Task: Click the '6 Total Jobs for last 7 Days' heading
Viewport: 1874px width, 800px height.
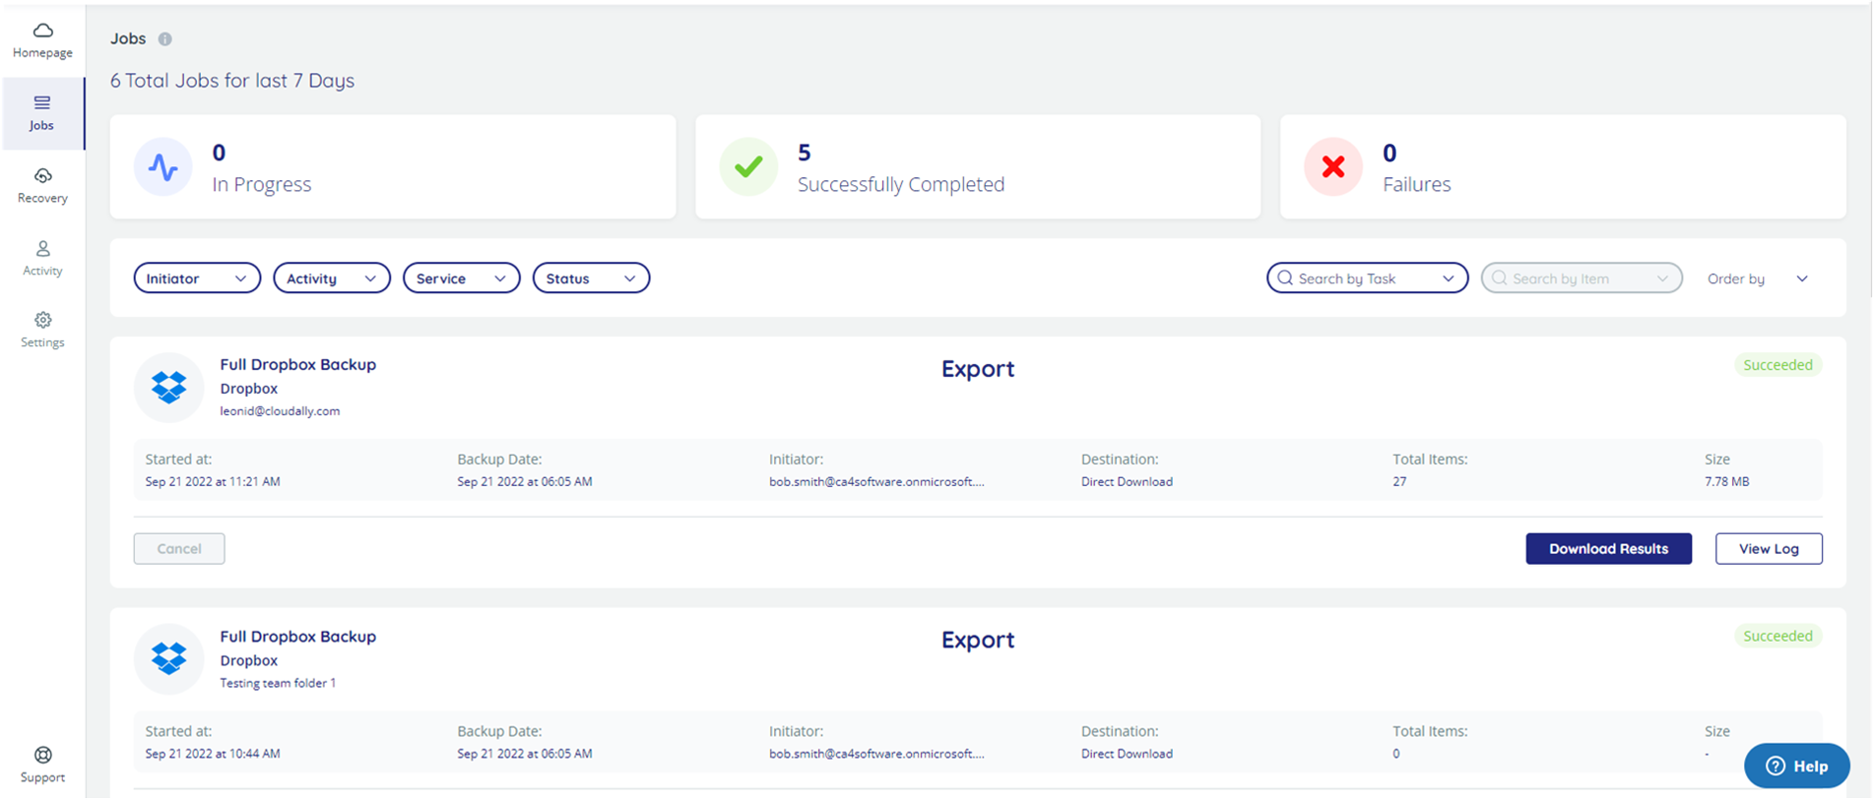Action: [232, 81]
